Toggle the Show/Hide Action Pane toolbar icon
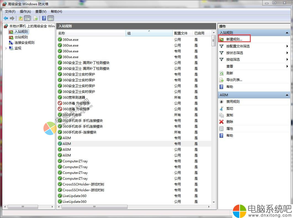Screen dimensions: 293x218 click(x=51, y=18)
